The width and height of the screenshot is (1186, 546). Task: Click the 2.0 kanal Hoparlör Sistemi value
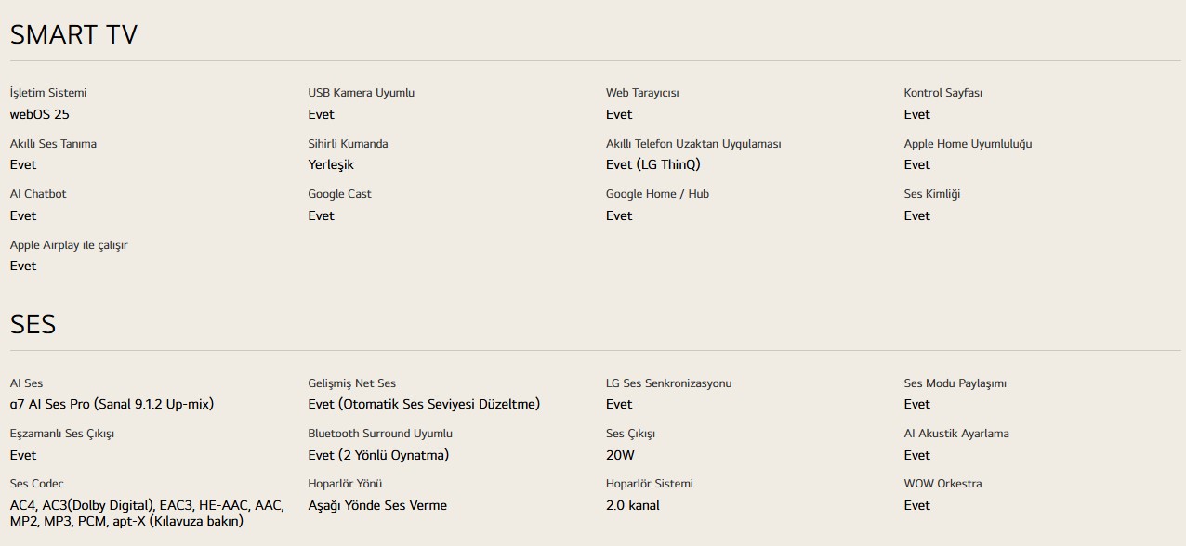tap(632, 506)
